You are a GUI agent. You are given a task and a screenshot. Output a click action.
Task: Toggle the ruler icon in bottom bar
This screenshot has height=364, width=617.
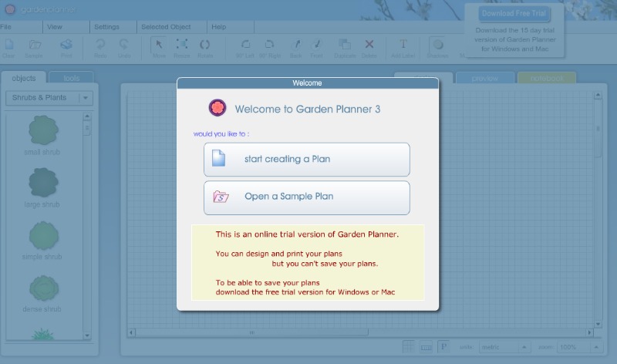coord(427,347)
